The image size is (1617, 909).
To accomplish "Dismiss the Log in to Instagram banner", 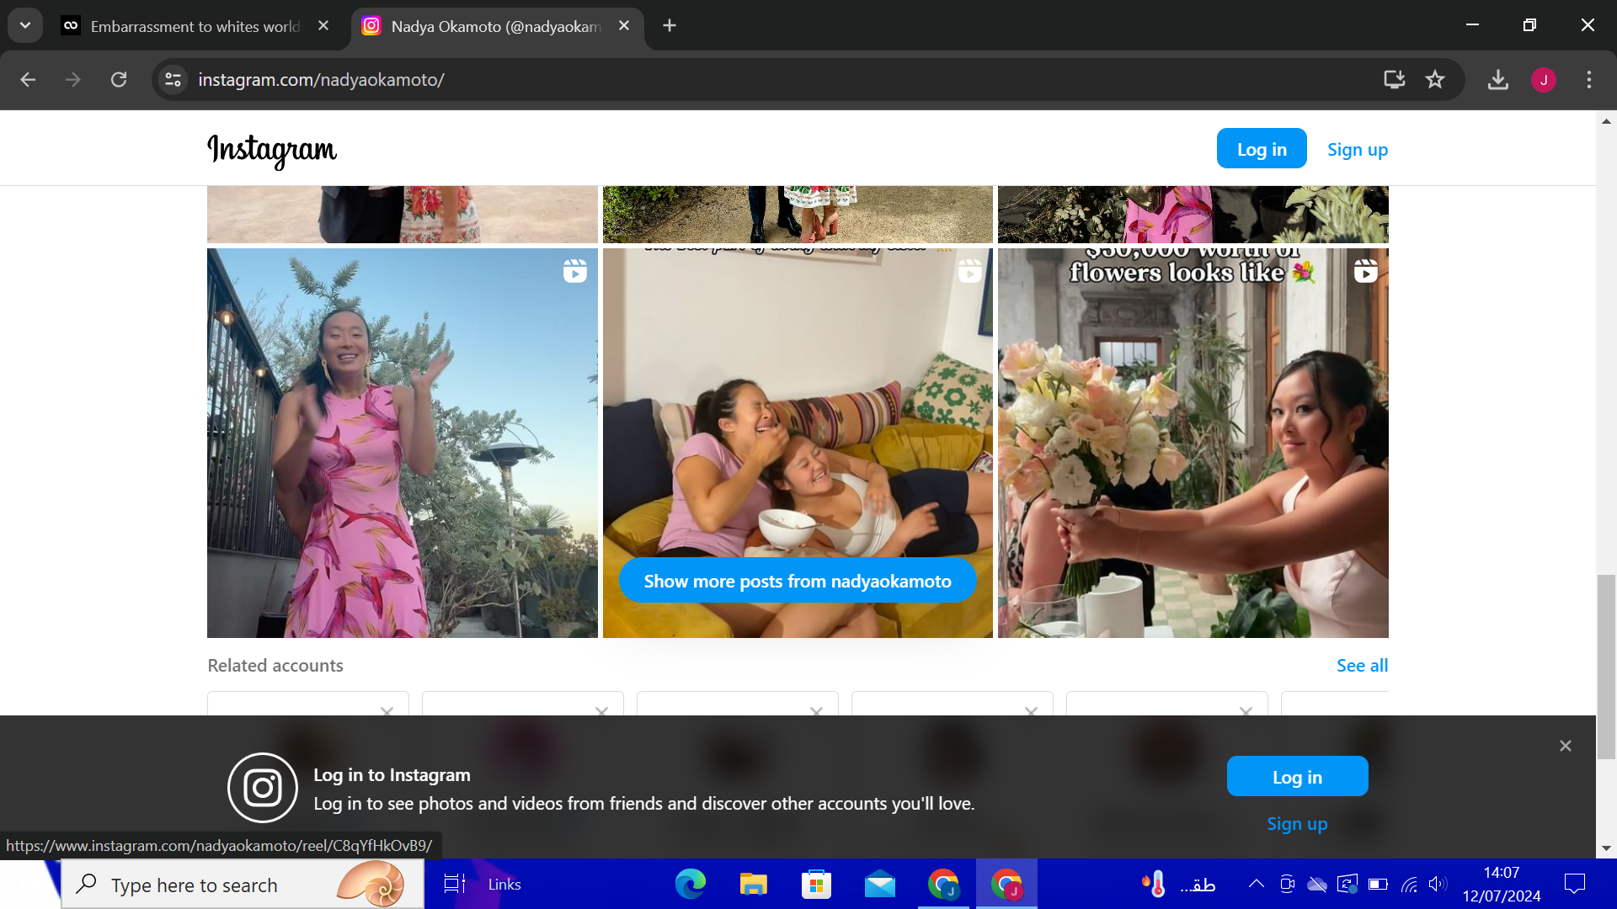I will click(1565, 746).
